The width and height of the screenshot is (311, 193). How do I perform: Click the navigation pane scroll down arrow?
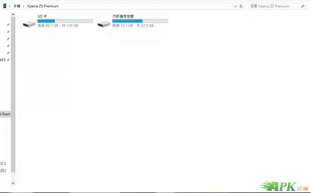13,183
